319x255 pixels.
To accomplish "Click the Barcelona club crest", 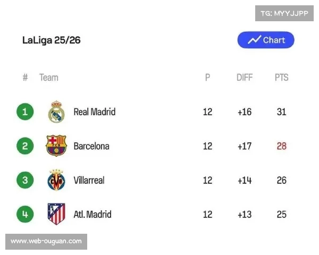I will pos(56,146).
